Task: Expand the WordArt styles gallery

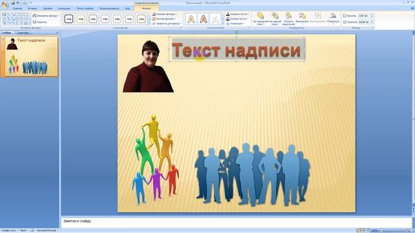Action: pyautogui.click(x=223, y=23)
